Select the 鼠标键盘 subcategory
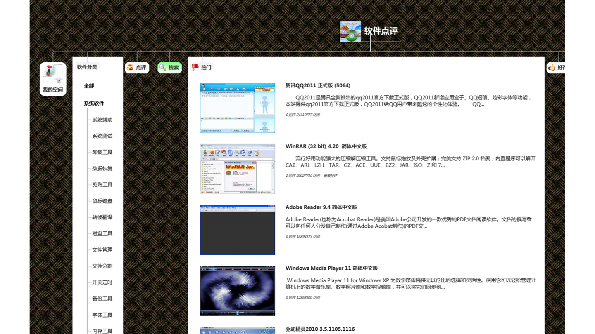Image resolution: width=595 pixels, height=334 pixels. click(102, 201)
